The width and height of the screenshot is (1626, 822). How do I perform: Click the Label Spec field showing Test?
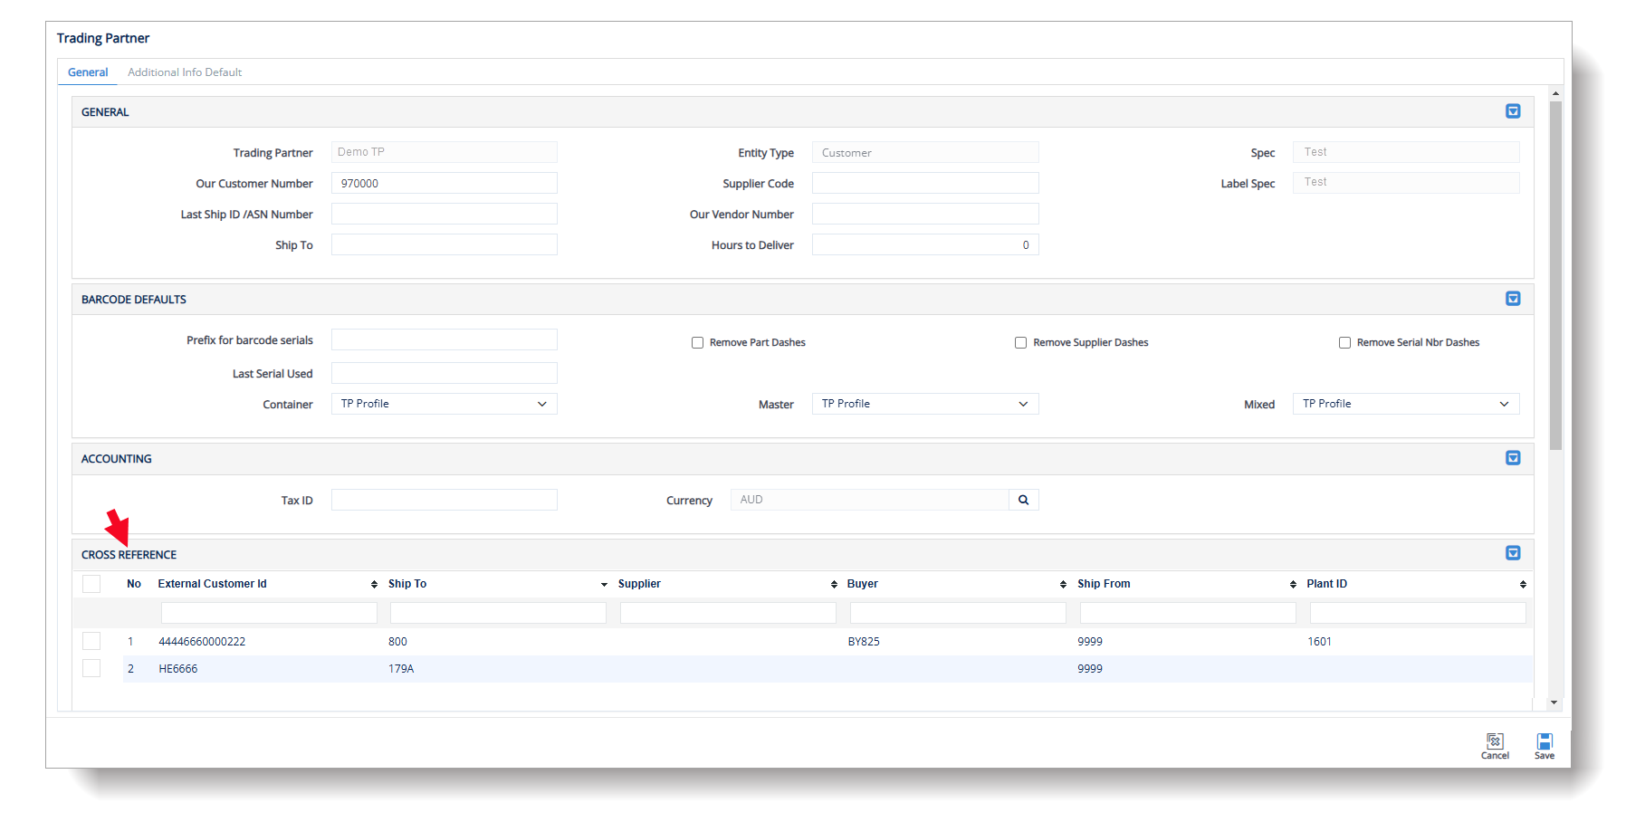[x=1406, y=182]
